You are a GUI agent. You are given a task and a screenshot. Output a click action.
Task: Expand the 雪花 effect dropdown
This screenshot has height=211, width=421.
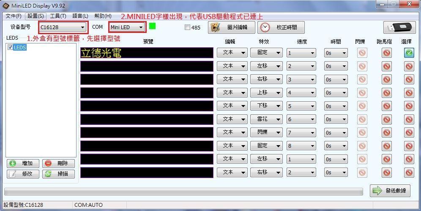(266, 119)
